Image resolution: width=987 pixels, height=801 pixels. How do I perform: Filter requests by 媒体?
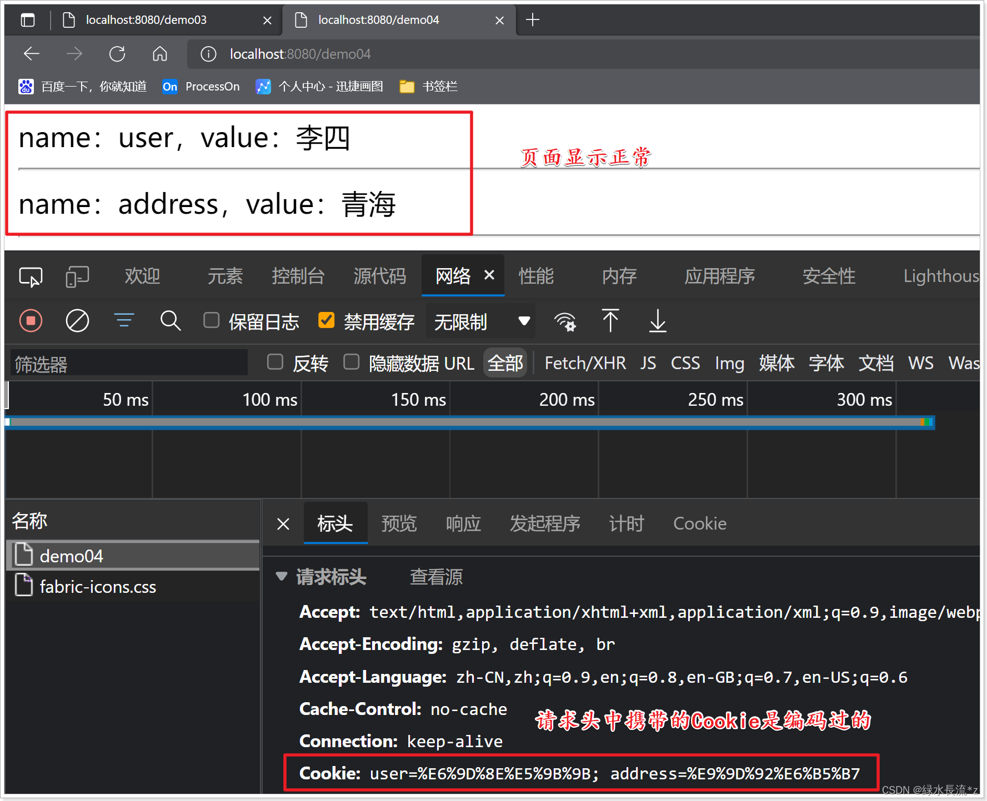point(777,363)
